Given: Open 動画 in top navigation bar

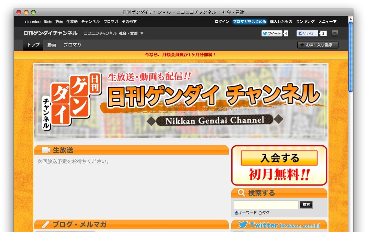Looking at the screenshot, I should tap(48, 22).
